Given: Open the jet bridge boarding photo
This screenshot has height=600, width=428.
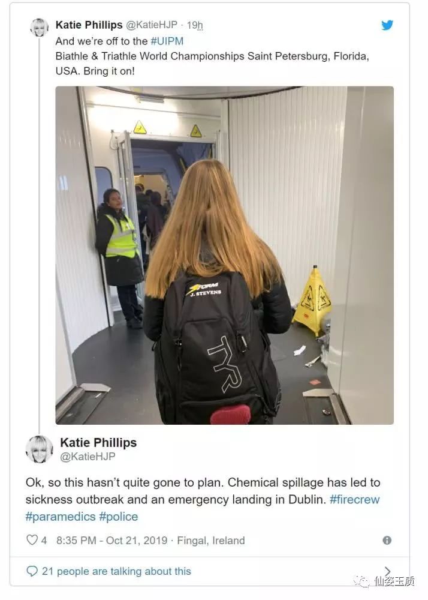Looking at the screenshot, I should 225,255.
